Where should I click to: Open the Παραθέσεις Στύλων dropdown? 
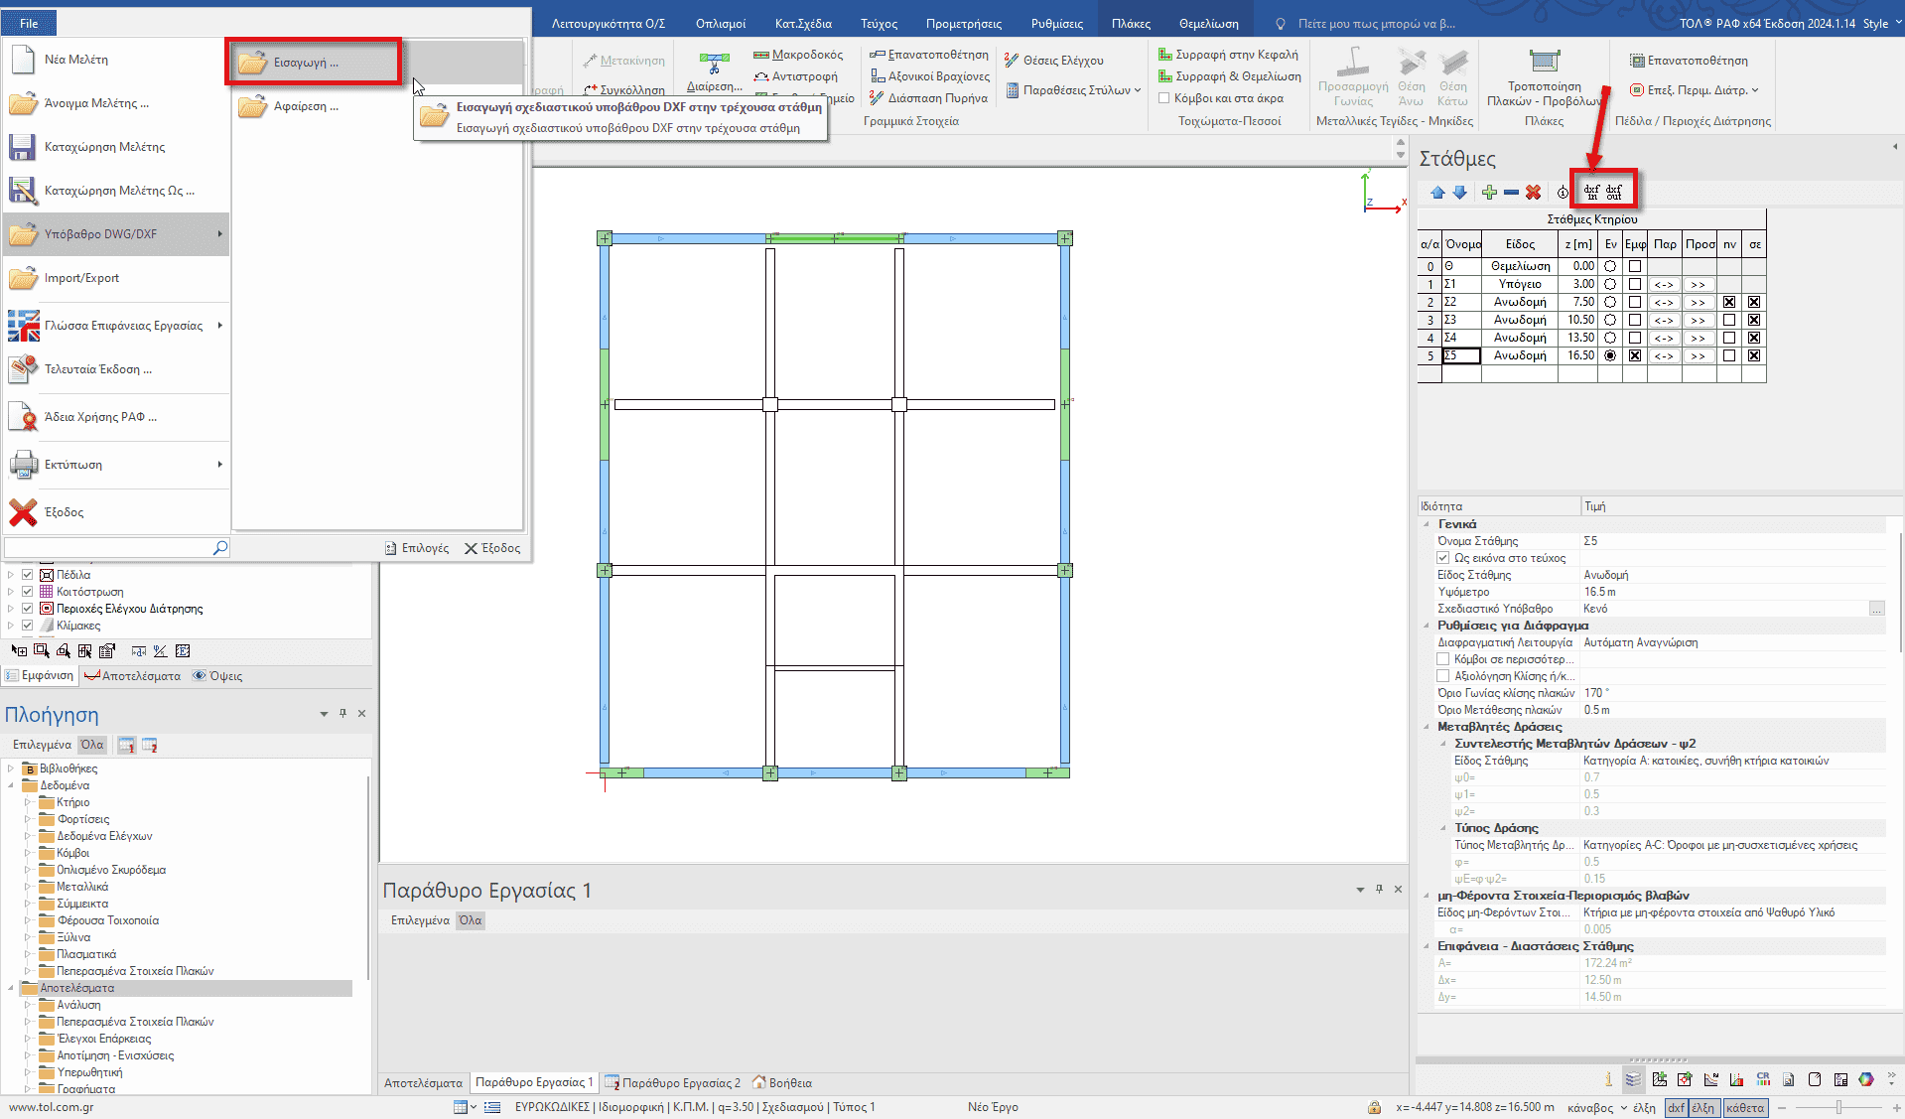(1074, 90)
